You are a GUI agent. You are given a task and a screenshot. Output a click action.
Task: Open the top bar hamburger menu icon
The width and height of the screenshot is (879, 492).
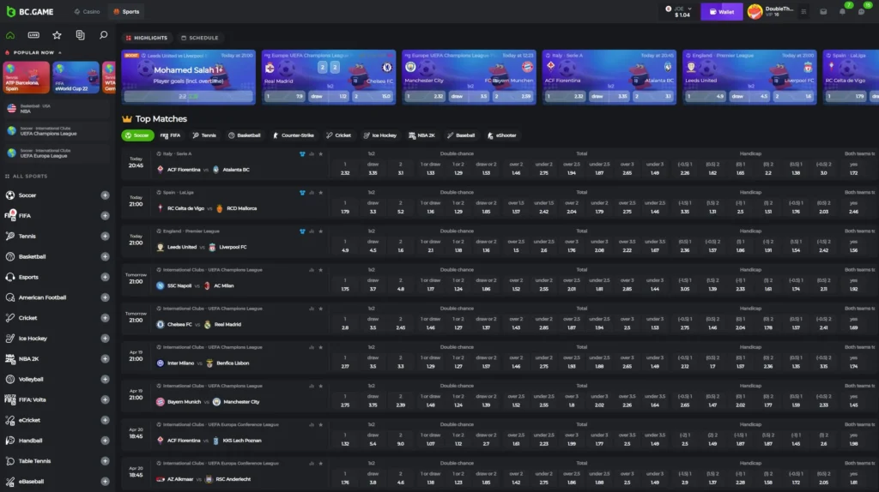click(803, 11)
